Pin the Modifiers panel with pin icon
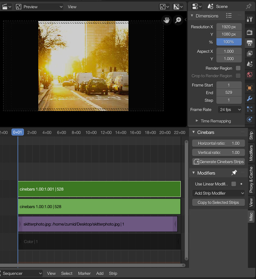Image resolution: width=256 pixels, height=279 pixels. [x=234, y=173]
